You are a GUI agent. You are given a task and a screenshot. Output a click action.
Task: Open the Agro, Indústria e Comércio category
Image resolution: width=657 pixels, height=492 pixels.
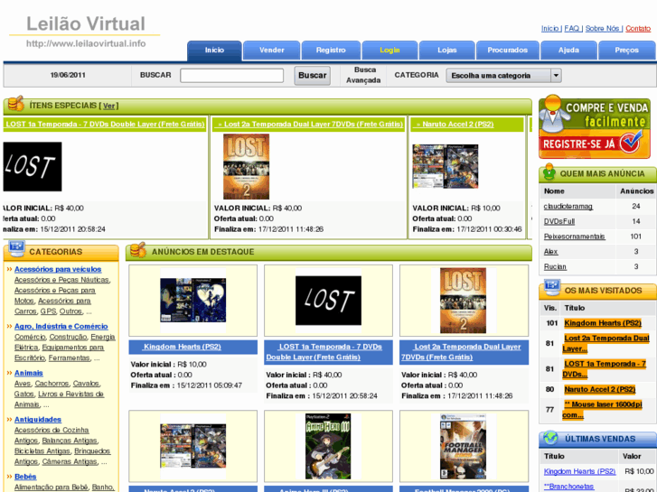pos(61,326)
